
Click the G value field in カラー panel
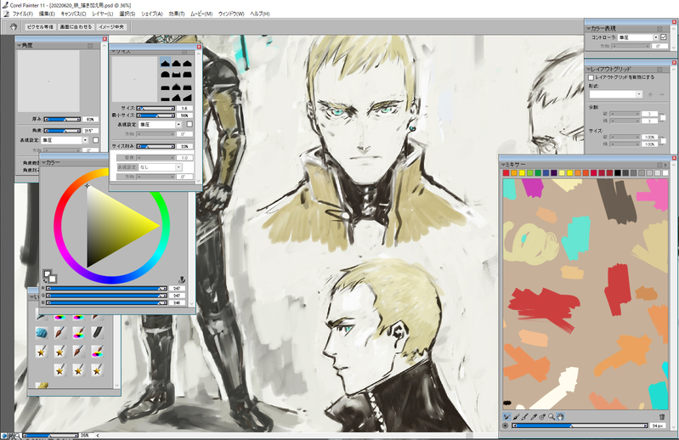(x=177, y=296)
